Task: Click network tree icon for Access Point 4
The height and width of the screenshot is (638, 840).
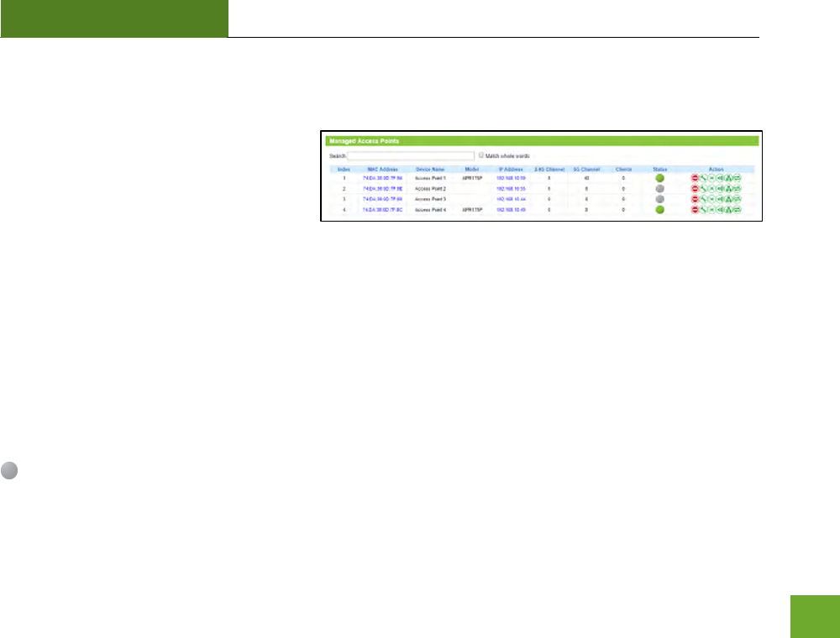Action: pos(728,210)
